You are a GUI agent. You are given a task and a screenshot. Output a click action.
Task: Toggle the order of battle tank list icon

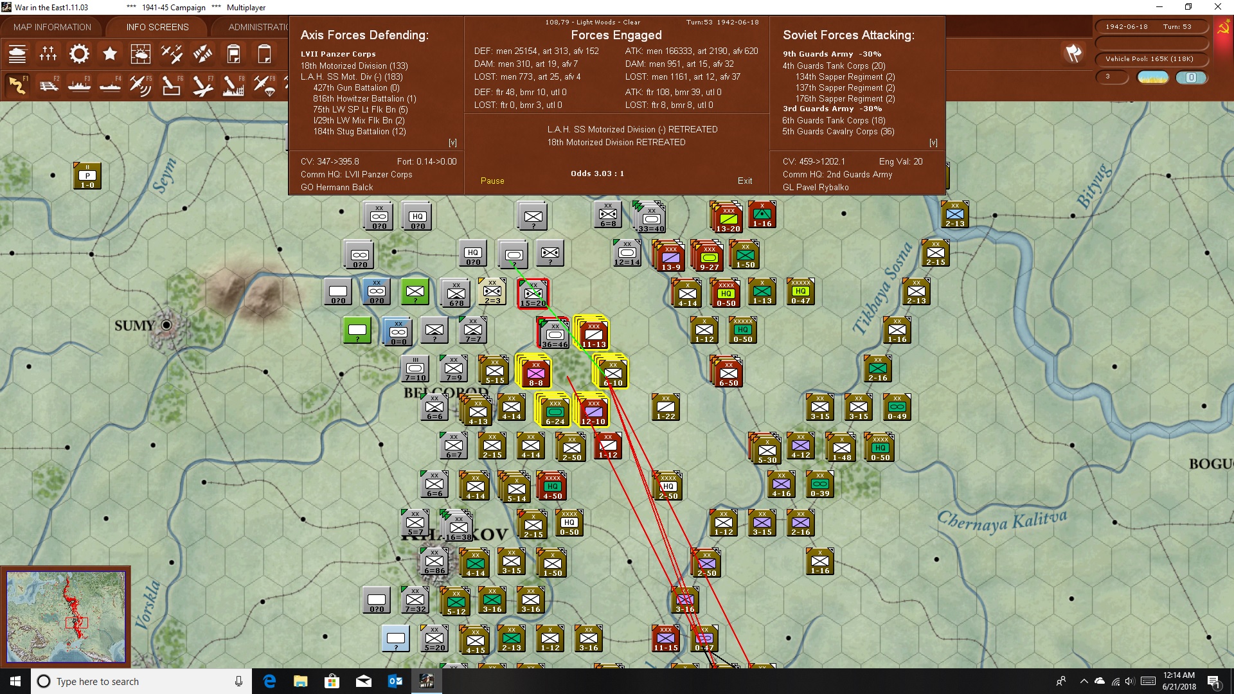coord(17,54)
